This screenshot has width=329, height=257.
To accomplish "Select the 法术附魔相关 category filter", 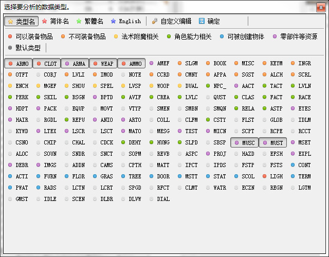I will coord(136,36).
